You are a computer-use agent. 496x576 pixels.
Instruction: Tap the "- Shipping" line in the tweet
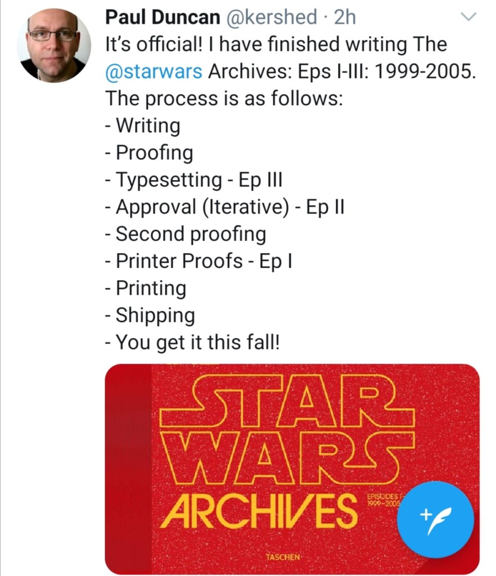coord(150,316)
